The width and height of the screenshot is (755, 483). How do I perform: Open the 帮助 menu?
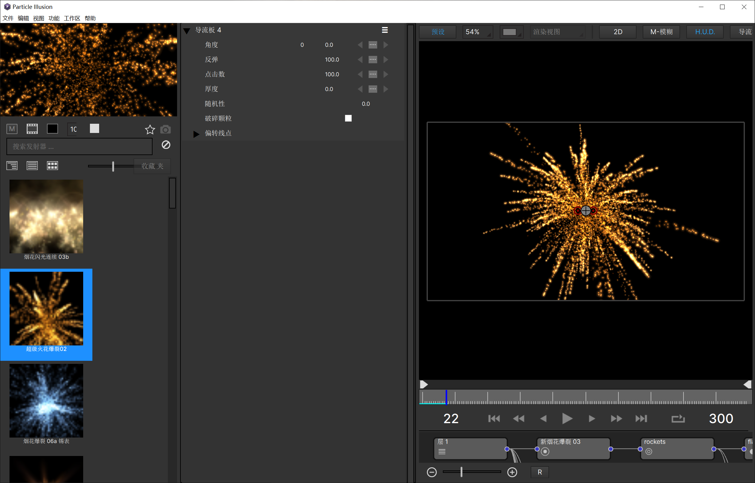point(90,18)
